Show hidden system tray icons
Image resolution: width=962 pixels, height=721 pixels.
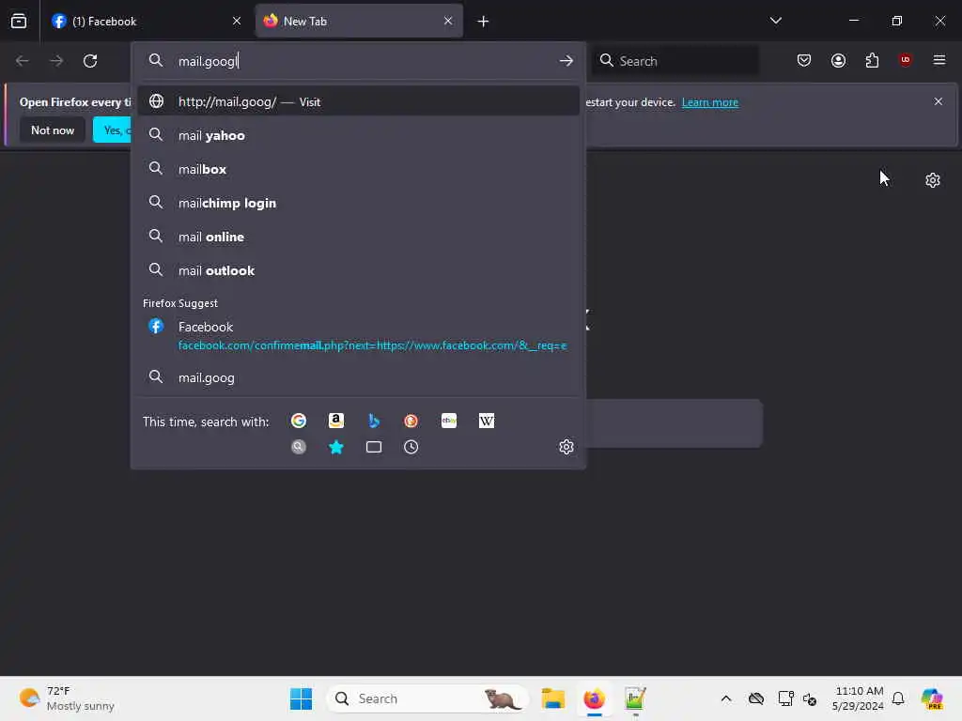coord(726,698)
